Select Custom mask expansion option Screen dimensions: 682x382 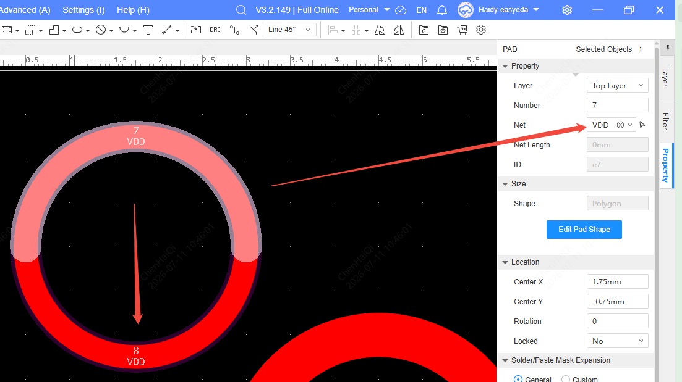[565, 379]
